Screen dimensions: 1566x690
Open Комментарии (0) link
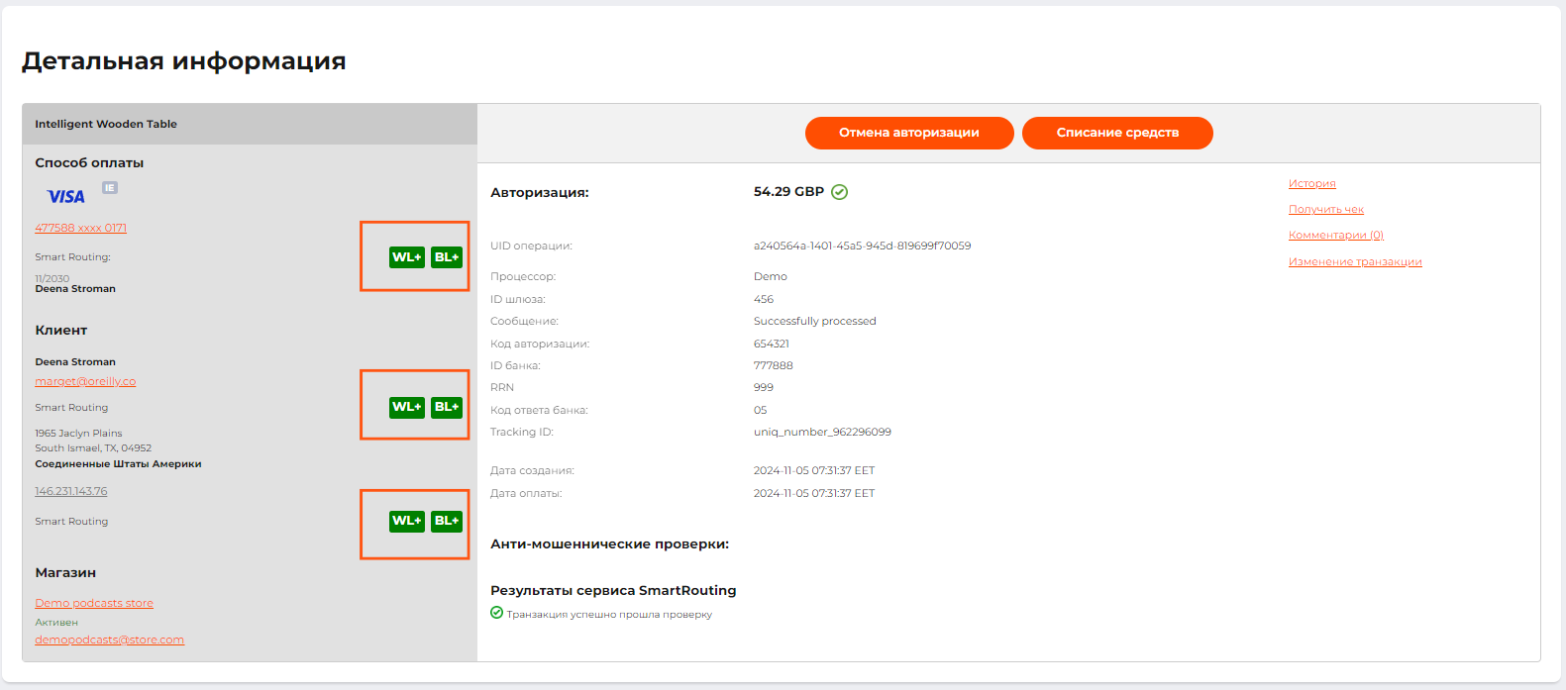[x=1335, y=236]
